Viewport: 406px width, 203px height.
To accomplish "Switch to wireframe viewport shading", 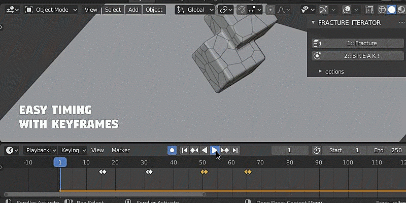I will tap(382, 10).
